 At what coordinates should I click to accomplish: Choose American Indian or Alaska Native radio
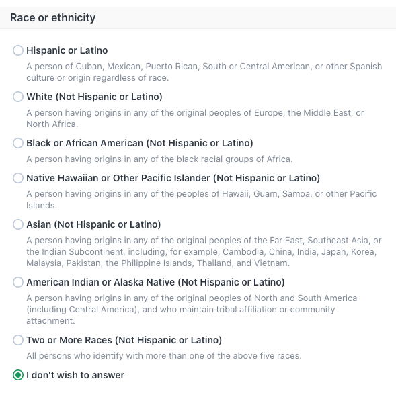[x=18, y=282]
